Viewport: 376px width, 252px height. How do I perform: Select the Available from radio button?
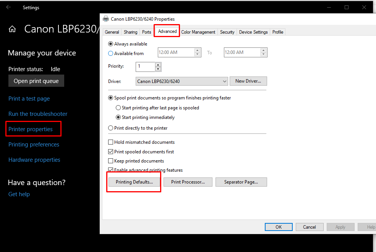110,54
